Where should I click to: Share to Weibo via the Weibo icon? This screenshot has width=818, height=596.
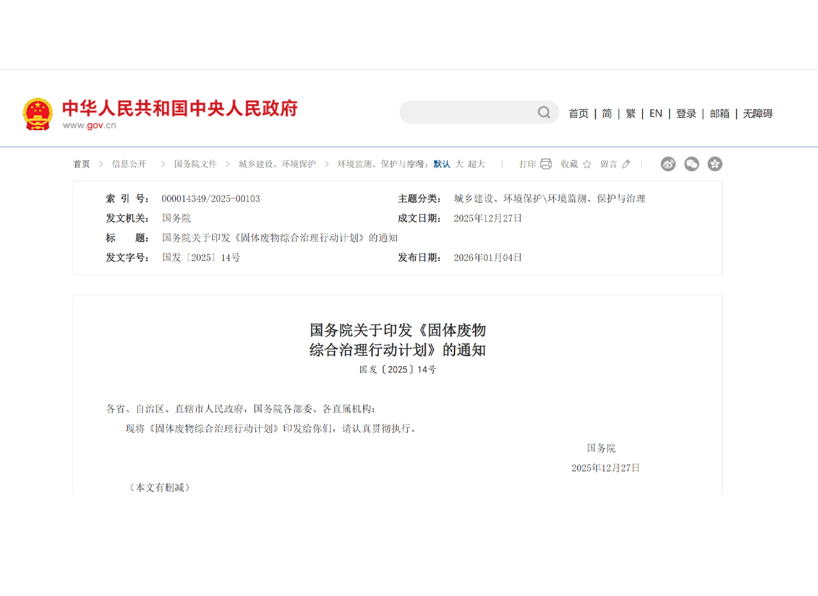668,164
